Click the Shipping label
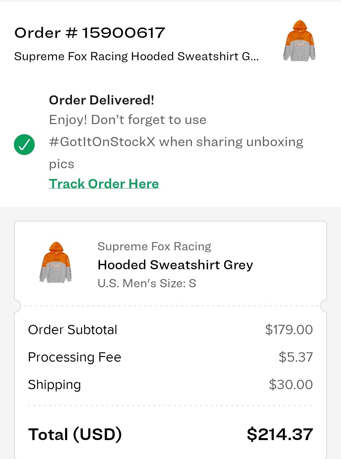The height and width of the screenshot is (459, 341). click(x=54, y=385)
